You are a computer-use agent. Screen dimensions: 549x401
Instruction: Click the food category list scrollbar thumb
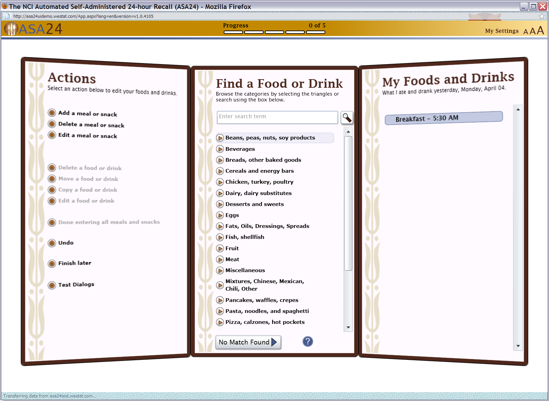[348, 203]
